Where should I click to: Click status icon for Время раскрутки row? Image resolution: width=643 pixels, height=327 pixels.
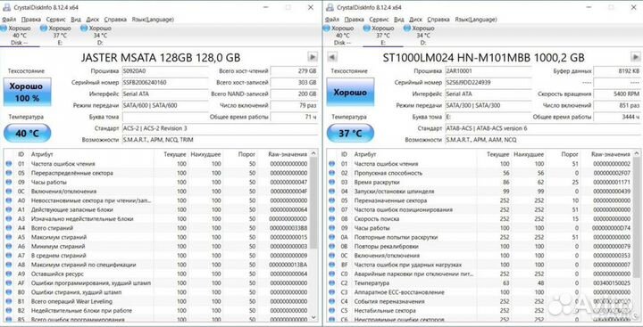coord(331,182)
